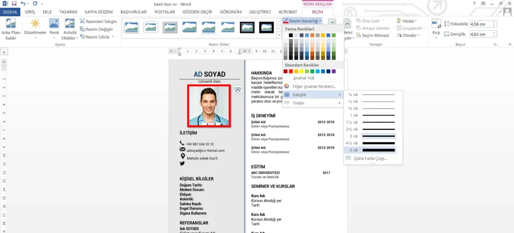Switch to the EKLE tab
Screen dimensions: 514x233
pos(47,12)
